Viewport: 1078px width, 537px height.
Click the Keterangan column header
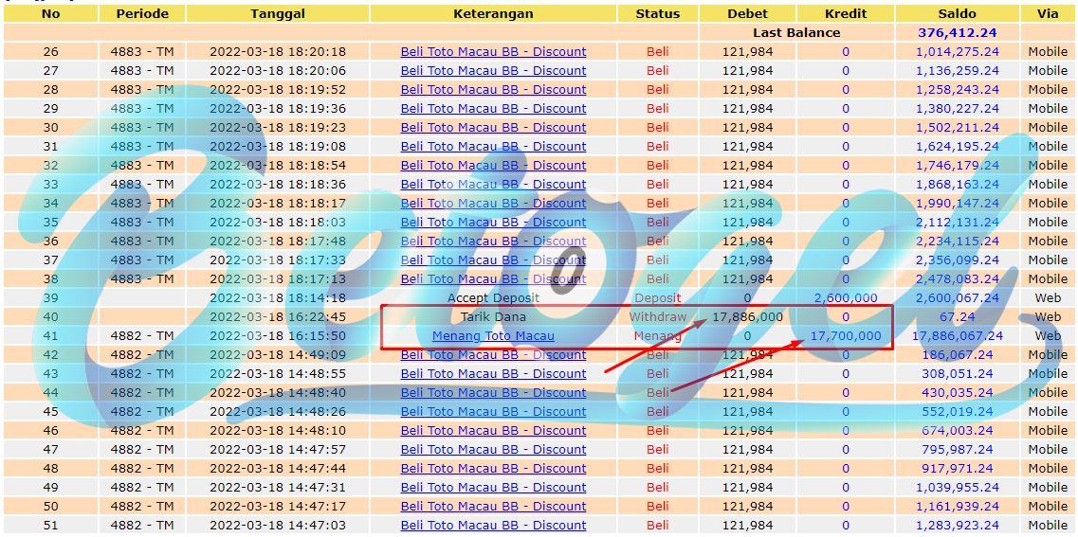point(493,14)
